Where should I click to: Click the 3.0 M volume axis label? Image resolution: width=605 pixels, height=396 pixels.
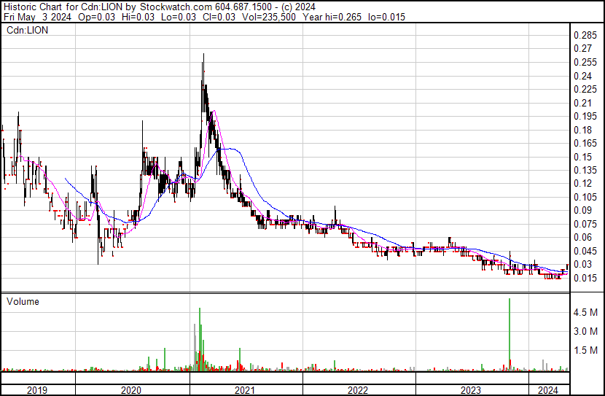click(585, 331)
